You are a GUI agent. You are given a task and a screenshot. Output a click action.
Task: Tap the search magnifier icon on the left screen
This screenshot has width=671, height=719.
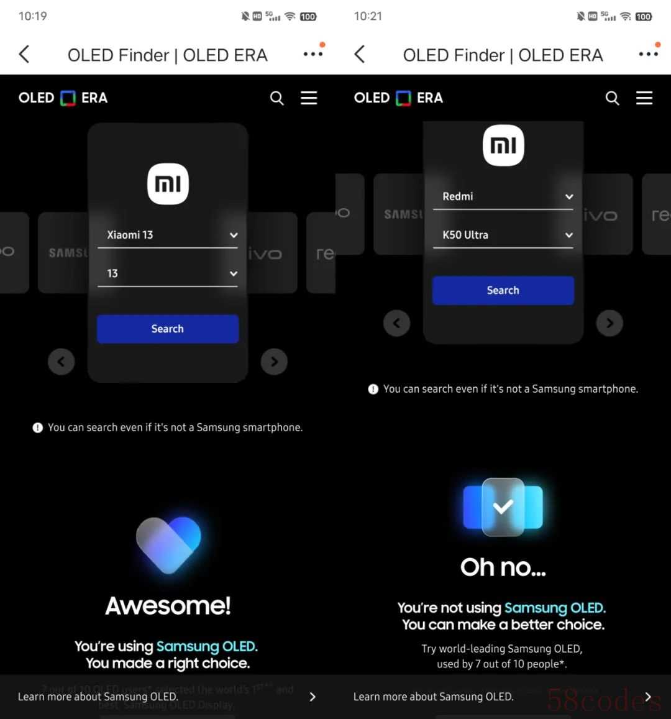(277, 98)
